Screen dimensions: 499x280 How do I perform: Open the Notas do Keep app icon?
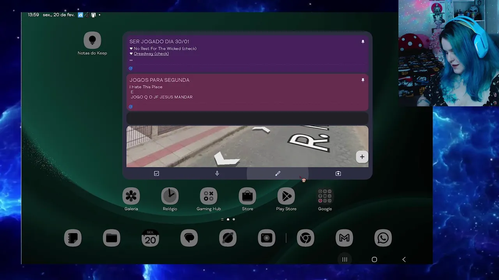click(92, 40)
